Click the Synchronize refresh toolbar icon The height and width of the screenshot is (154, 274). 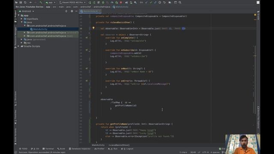point(25,3)
